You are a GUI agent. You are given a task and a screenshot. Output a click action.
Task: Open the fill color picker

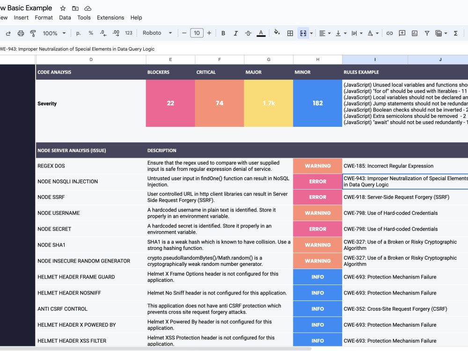pyautogui.click(x=277, y=33)
